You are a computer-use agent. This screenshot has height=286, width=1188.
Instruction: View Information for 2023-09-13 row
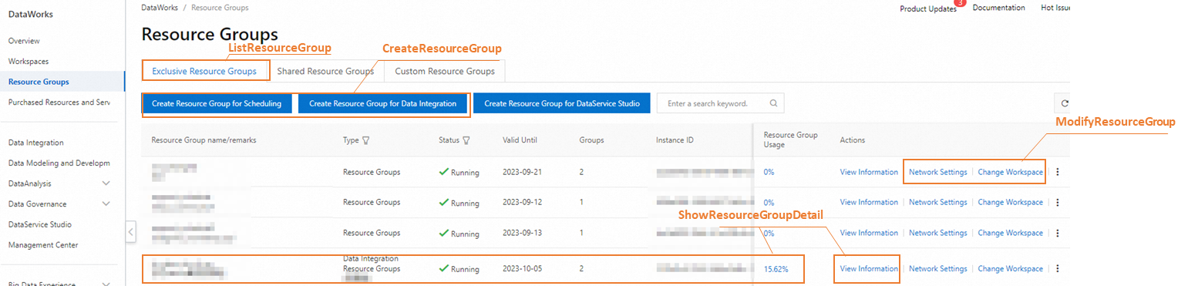pyautogui.click(x=869, y=233)
